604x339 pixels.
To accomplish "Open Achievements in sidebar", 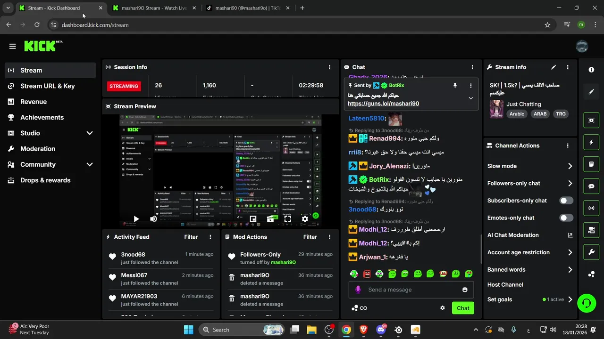I will tap(50, 117).
